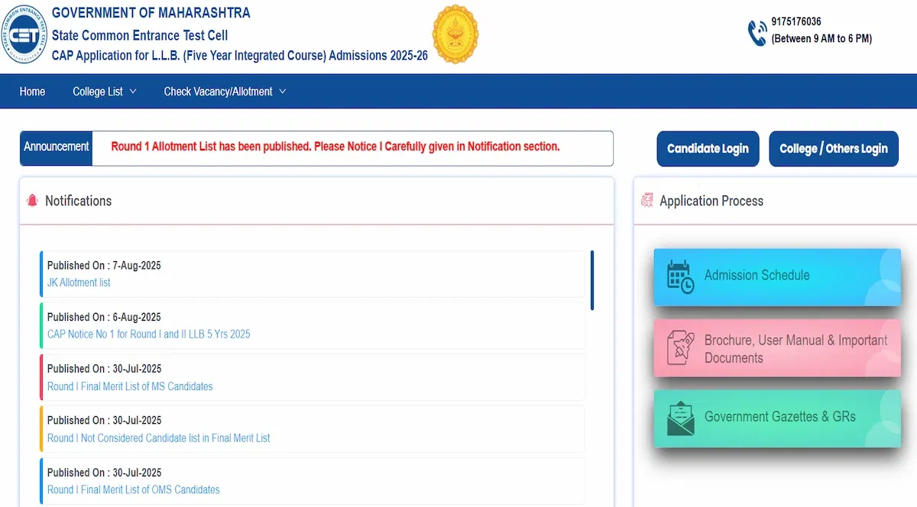Click the Application Process heading
917x507 pixels.
tap(711, 201)
